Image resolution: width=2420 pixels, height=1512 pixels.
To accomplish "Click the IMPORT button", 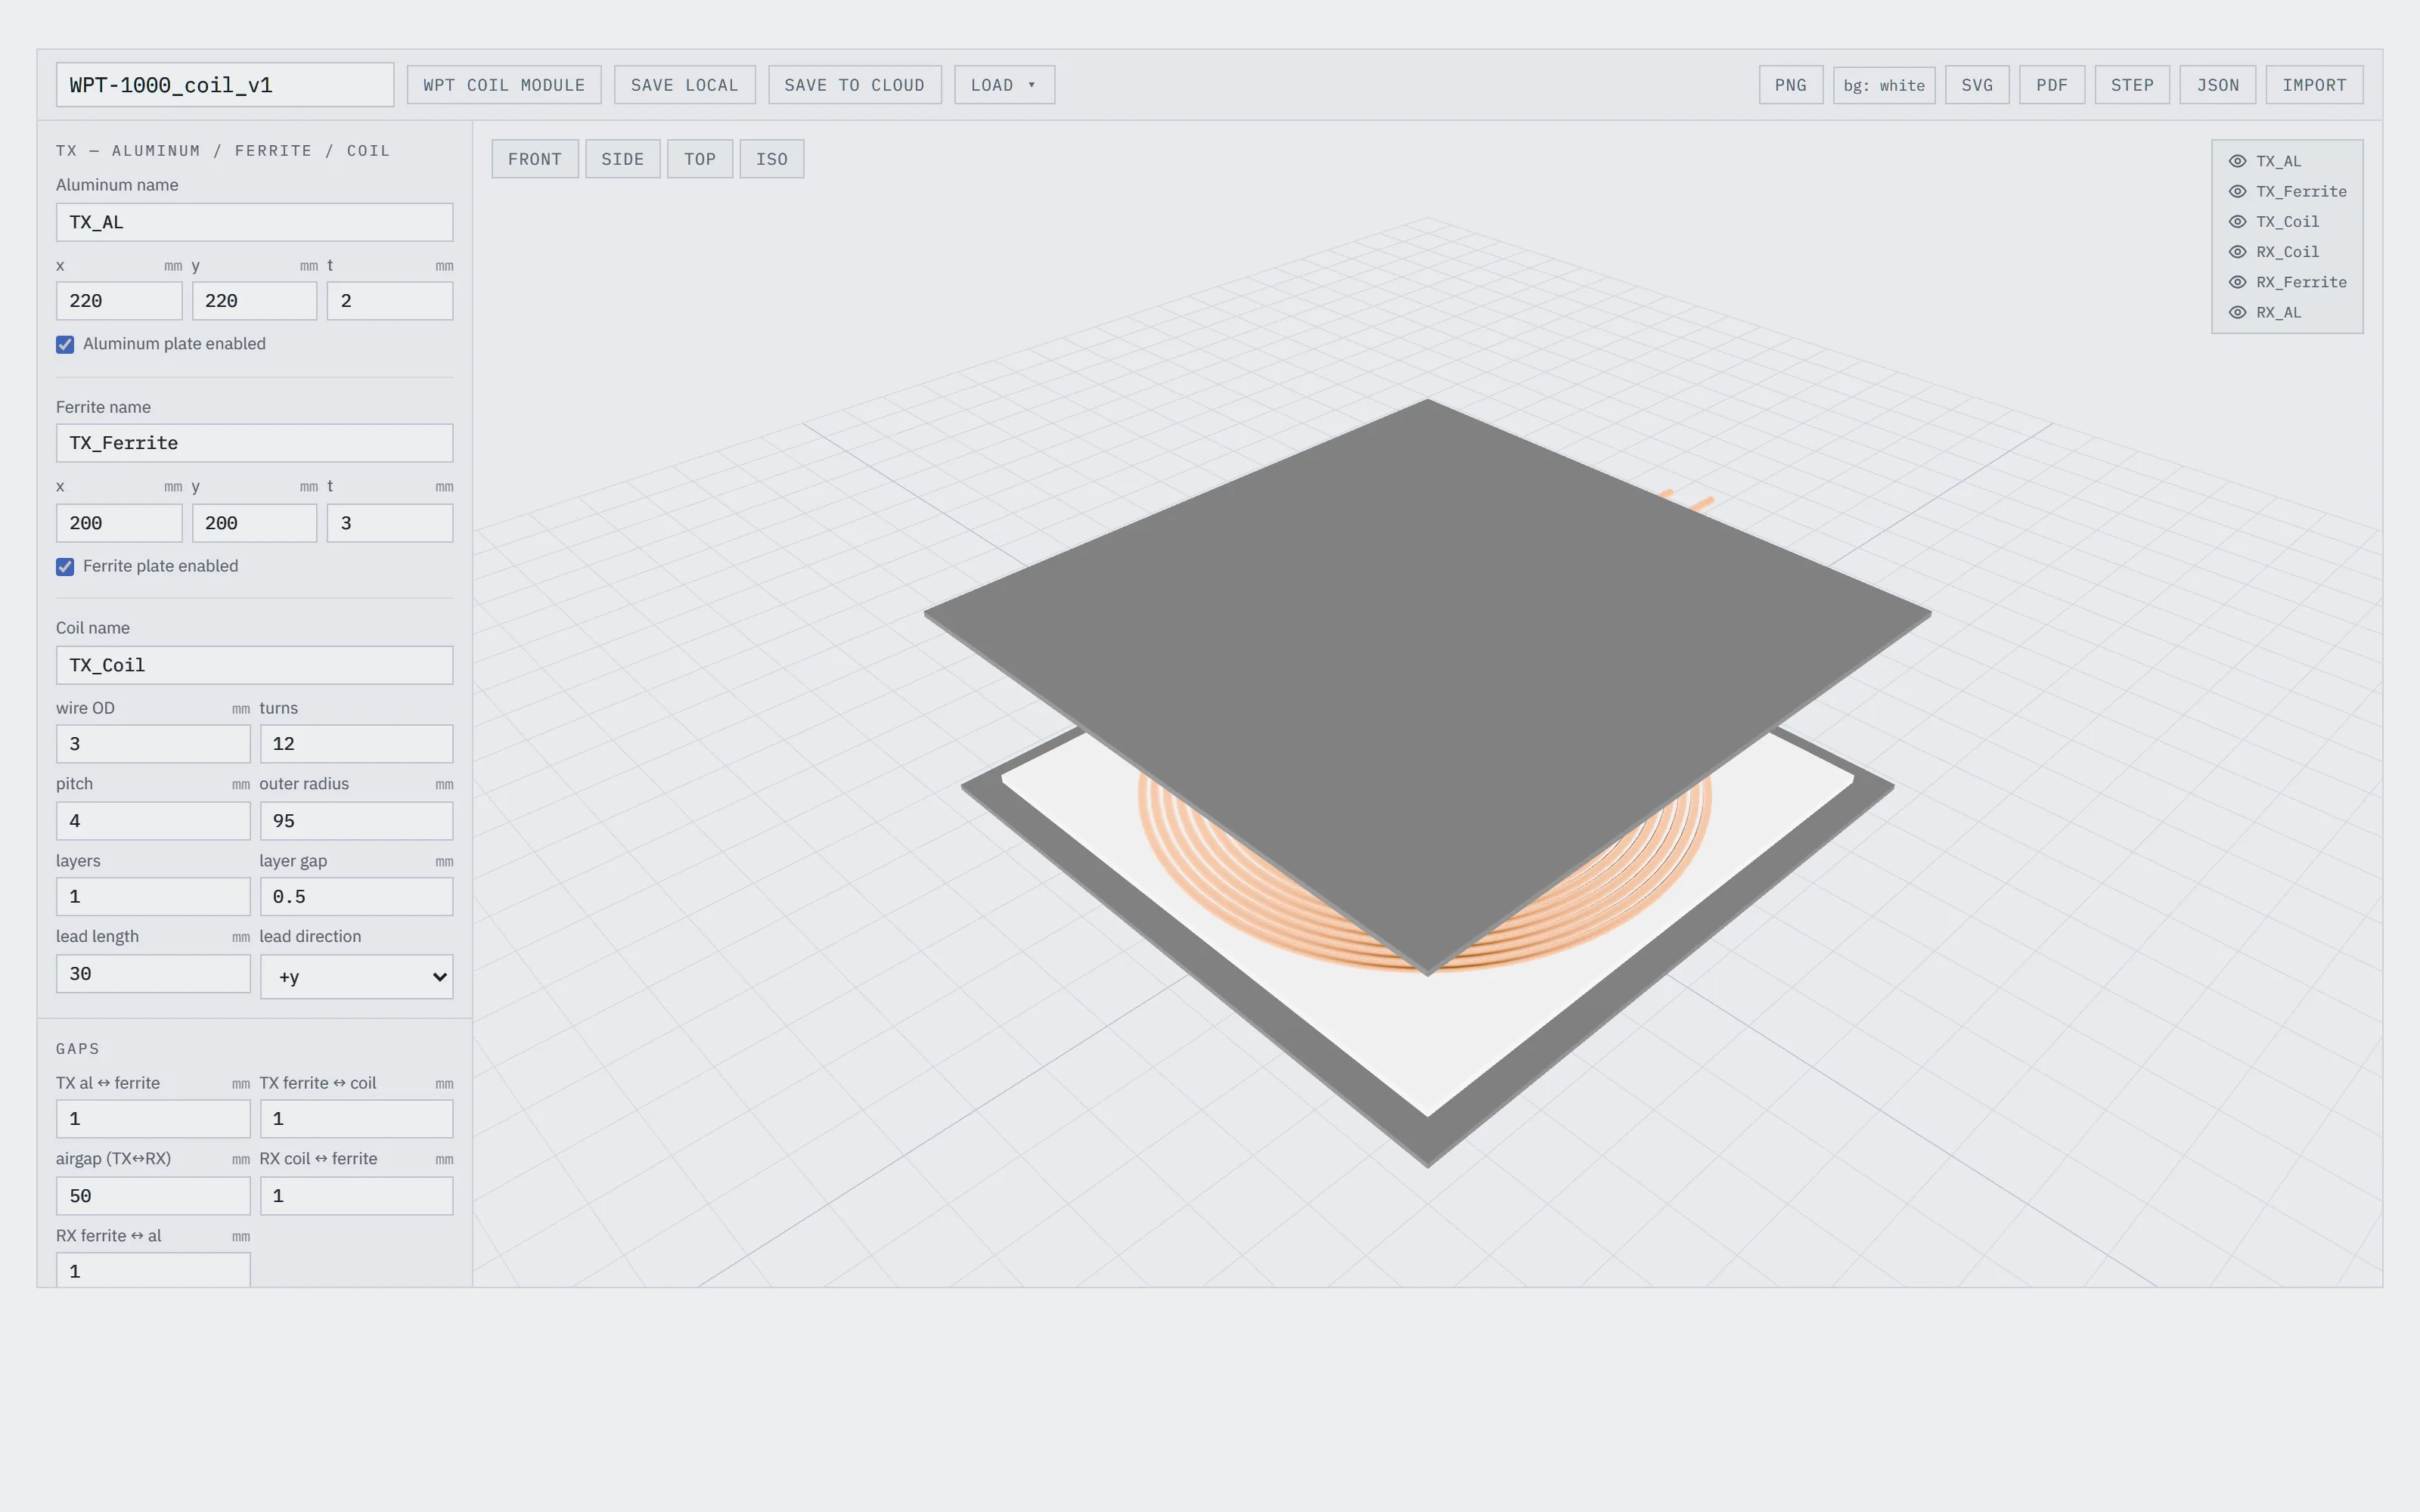I will 2314,85.
